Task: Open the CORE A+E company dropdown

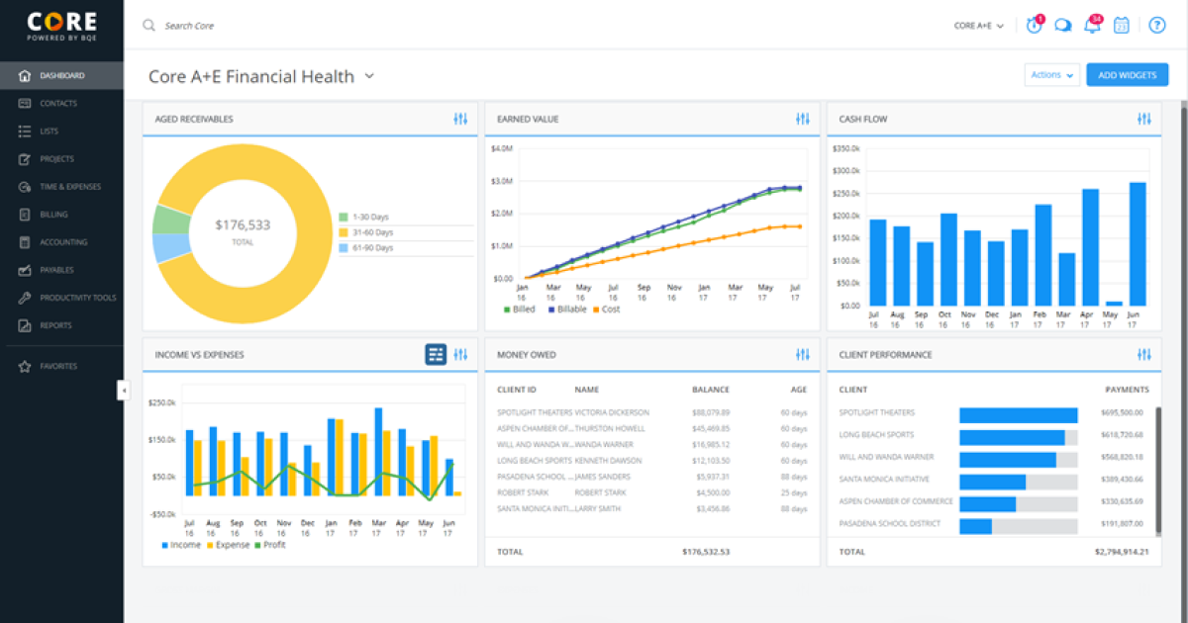Action: [x=979, y=26]
